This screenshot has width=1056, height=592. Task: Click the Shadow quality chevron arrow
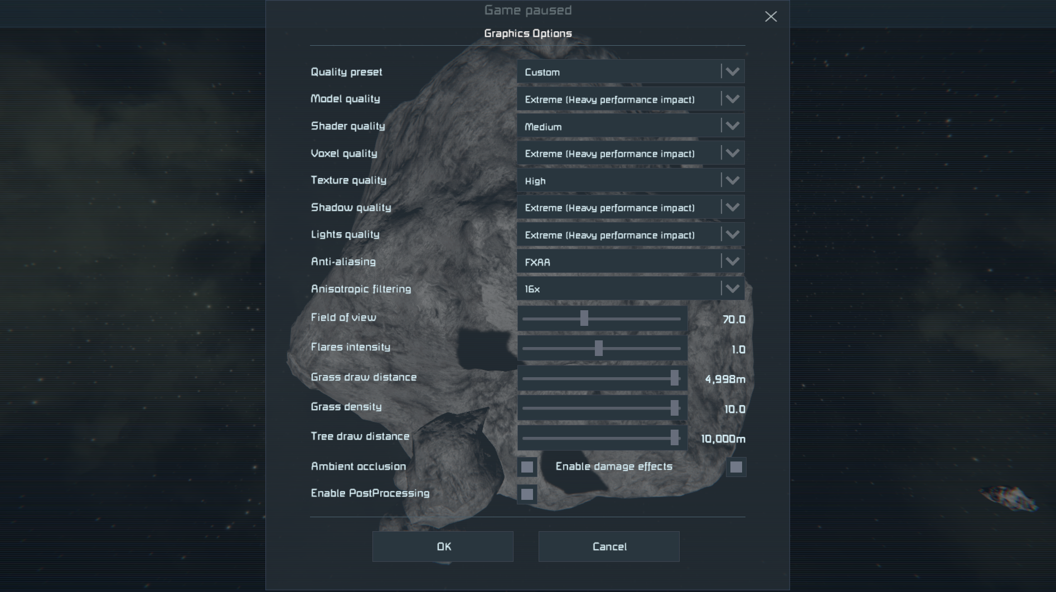tap(732, 208)
